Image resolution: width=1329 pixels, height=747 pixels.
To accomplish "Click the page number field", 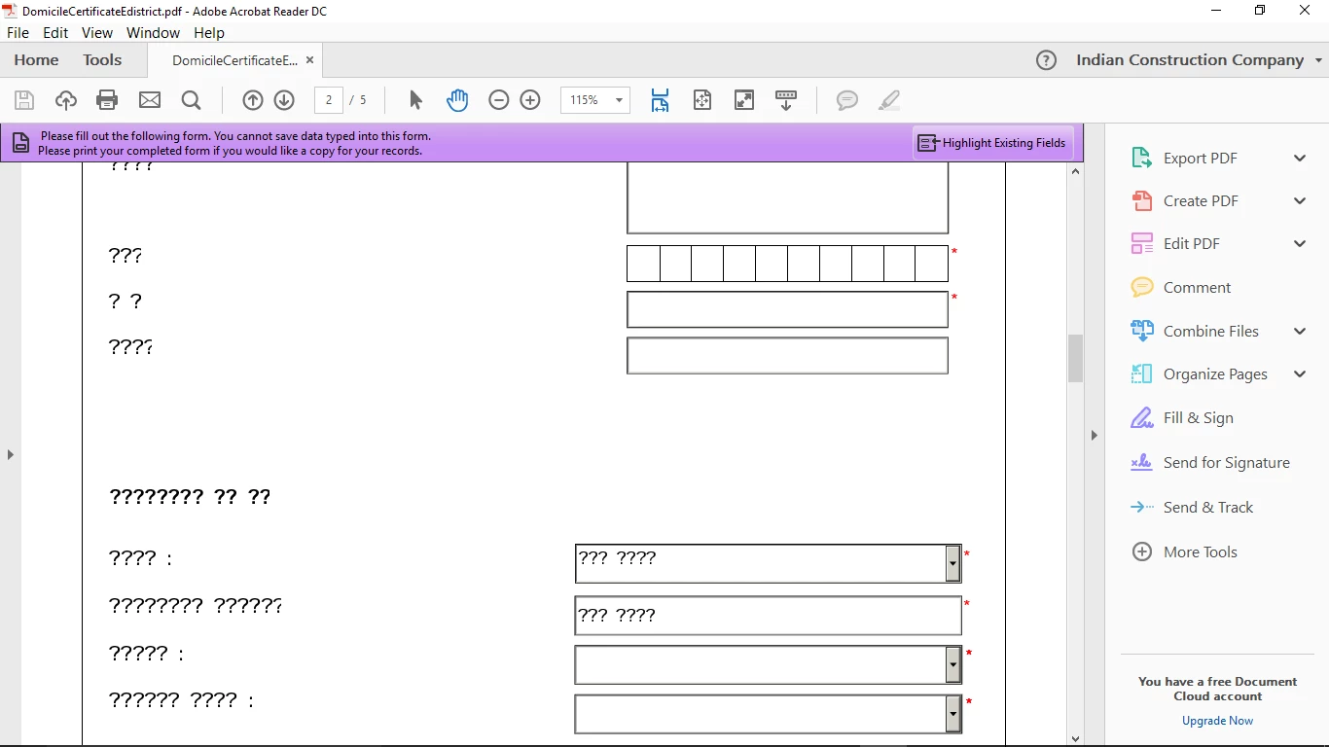I will coord(329,100).
